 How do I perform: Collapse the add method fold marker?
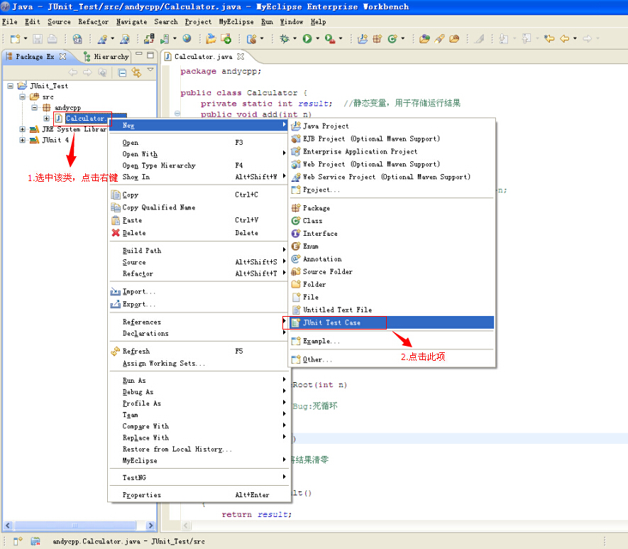pos(177,114)
